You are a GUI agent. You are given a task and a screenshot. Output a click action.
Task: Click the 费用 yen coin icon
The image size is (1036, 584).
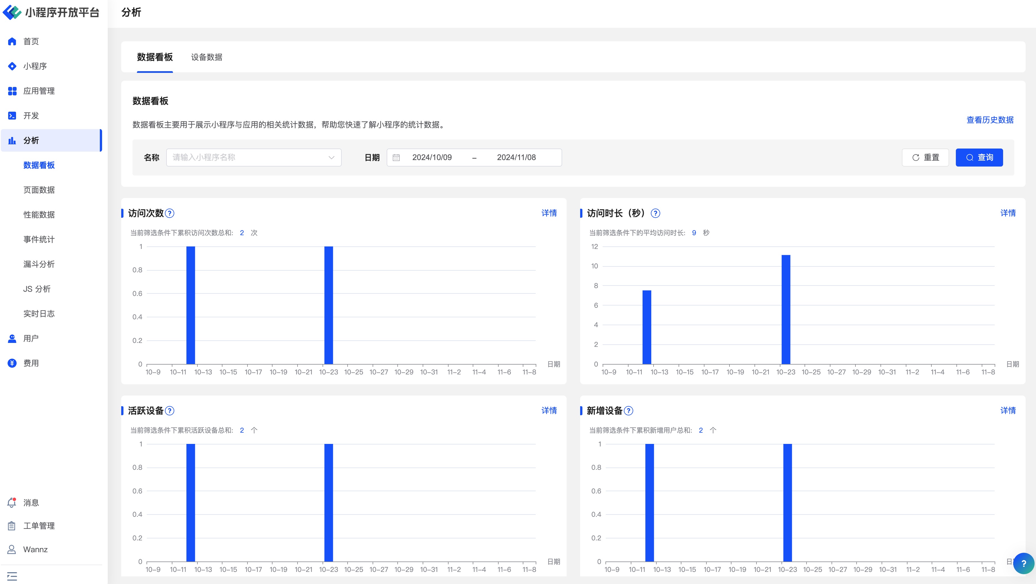(x=12, y=363)
